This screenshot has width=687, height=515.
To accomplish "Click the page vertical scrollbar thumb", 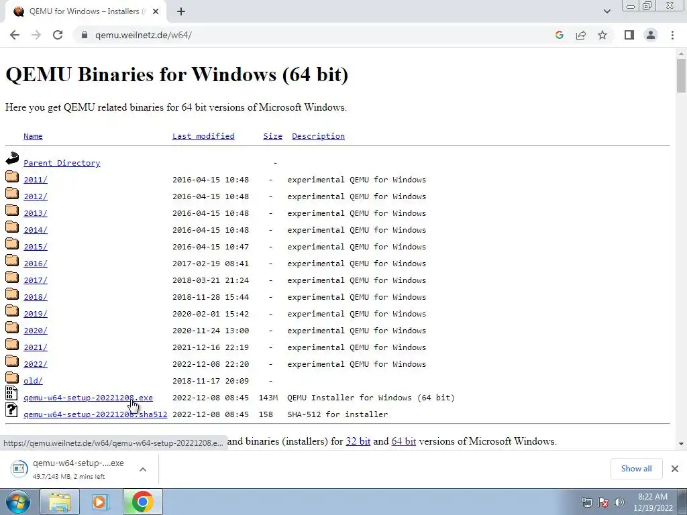I will point(681,75).
